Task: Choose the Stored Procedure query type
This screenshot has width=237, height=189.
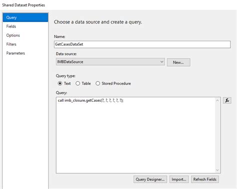Action: [x=97, y=83]
